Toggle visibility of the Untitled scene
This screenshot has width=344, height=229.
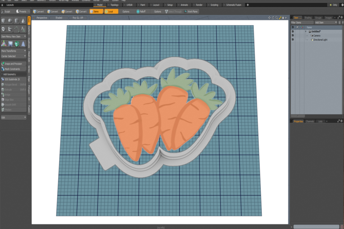[293, 31]
